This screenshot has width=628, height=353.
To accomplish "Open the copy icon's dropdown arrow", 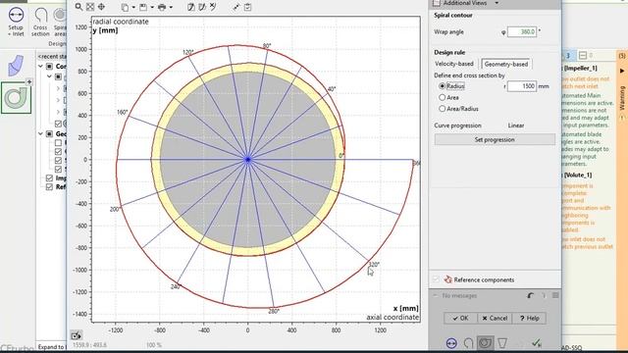I will click(133, 7).
